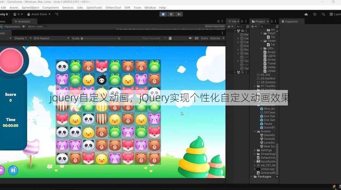Open the Layout dropdown
341x190 pixels.
coord(335,14)
